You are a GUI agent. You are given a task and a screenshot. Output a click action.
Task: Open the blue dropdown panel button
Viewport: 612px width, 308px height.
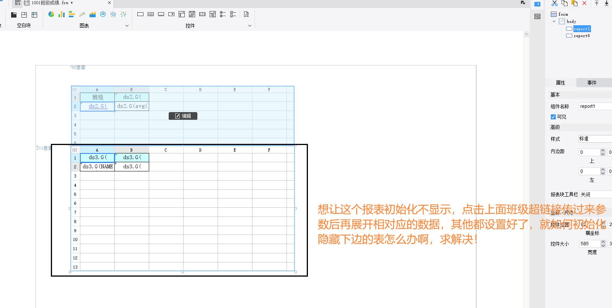[x=537, y=4]
